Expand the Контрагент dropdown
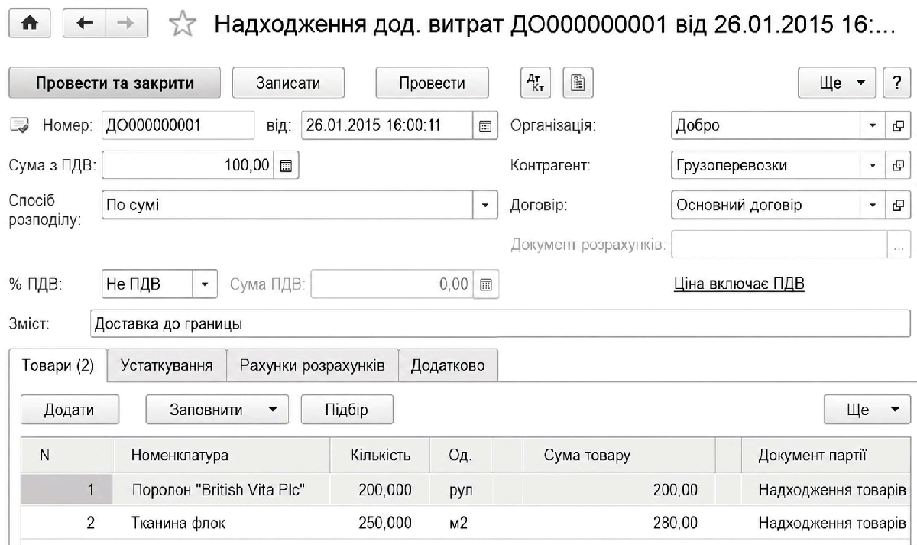 coord(873,165)
